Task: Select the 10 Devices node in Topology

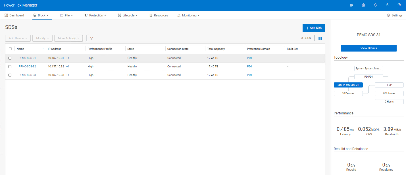Action: 348,93
